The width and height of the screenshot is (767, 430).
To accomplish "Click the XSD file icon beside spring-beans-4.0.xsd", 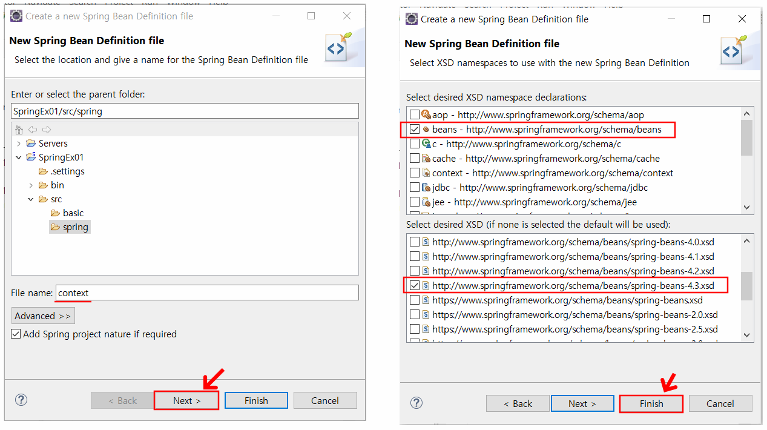I will click(x=426, y=242).
